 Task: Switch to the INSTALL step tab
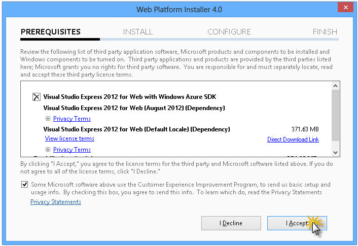(137, 32)
